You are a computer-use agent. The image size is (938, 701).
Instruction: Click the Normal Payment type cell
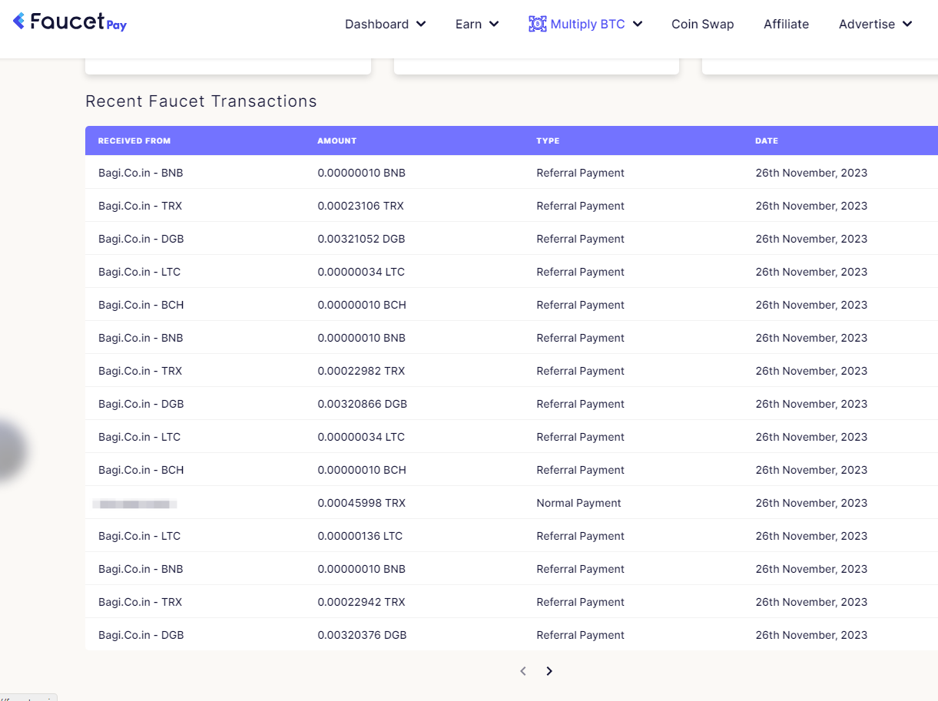click(x=578, y=503)
